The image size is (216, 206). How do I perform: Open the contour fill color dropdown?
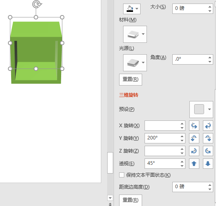coord(132,9)
